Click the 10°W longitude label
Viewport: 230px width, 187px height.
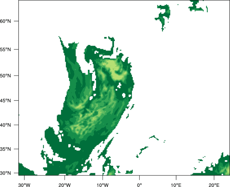[103, 185]
